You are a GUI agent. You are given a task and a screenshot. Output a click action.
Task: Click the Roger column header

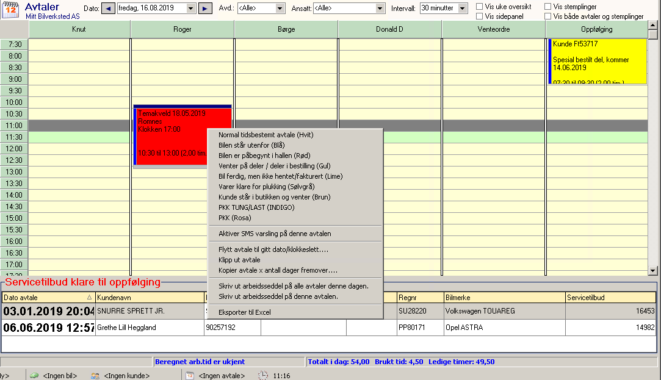(182, 29)
